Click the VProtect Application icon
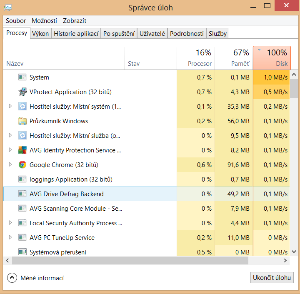 pyautogui.click(x=22, y=92)
